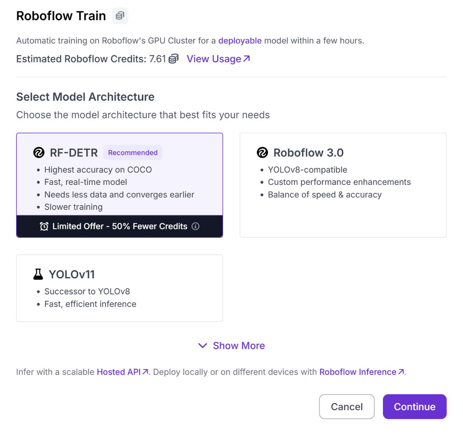Viewport: 463px width, 441px height.
Task: Open the info icon after Fewer Credits
Action: point(196,226)
